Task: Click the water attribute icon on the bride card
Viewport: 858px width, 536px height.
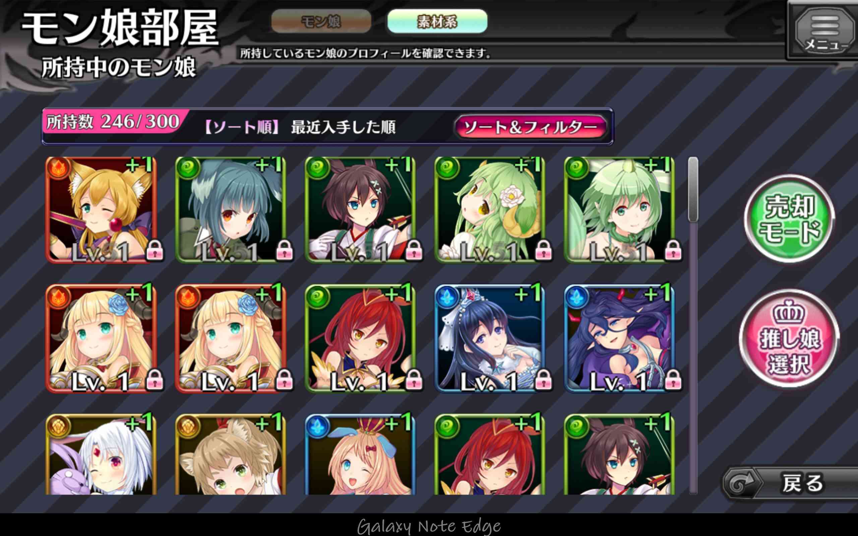Action: point(447,297)
